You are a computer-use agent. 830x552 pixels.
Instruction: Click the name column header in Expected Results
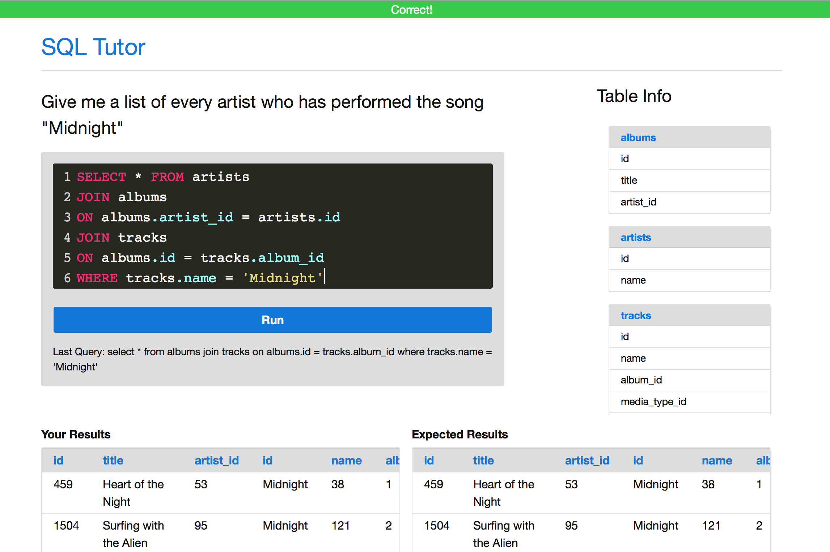[x=717, y=460]
